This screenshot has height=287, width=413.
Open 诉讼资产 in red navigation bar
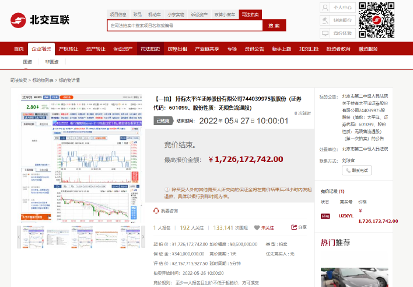coord(123,49)
